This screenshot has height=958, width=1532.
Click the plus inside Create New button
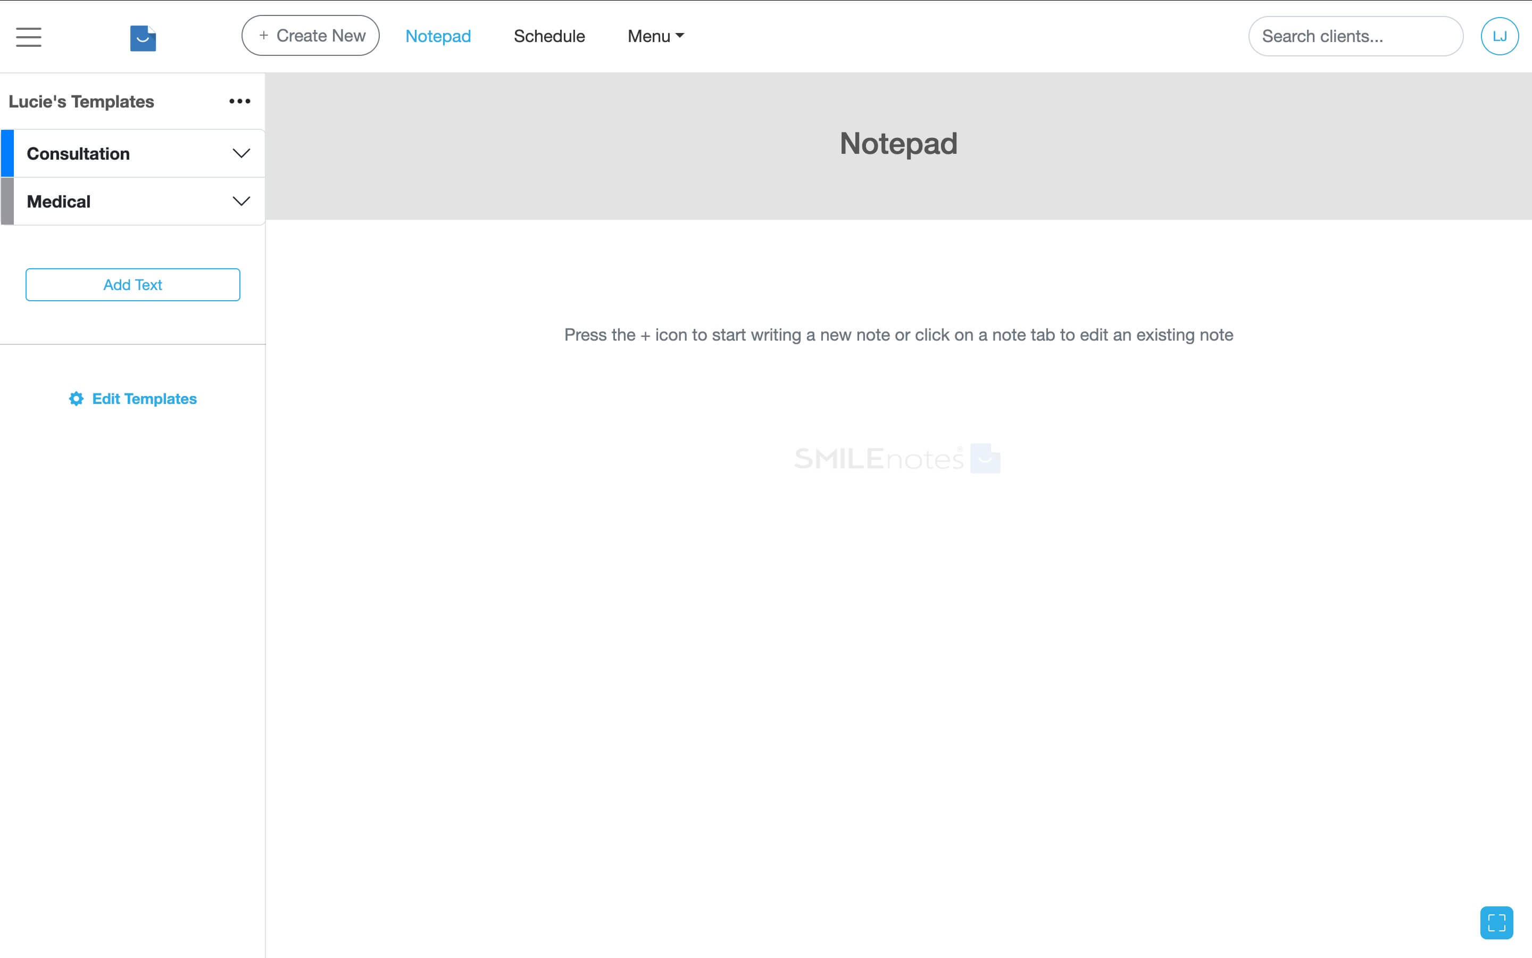coord(264,36)
